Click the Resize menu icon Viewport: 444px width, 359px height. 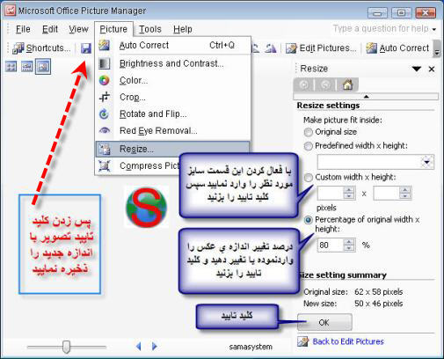pos(104,149)
